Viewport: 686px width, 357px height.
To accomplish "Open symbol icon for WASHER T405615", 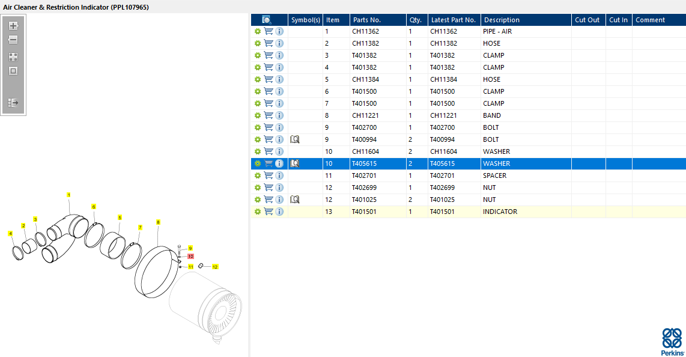I will click(295, 163).
